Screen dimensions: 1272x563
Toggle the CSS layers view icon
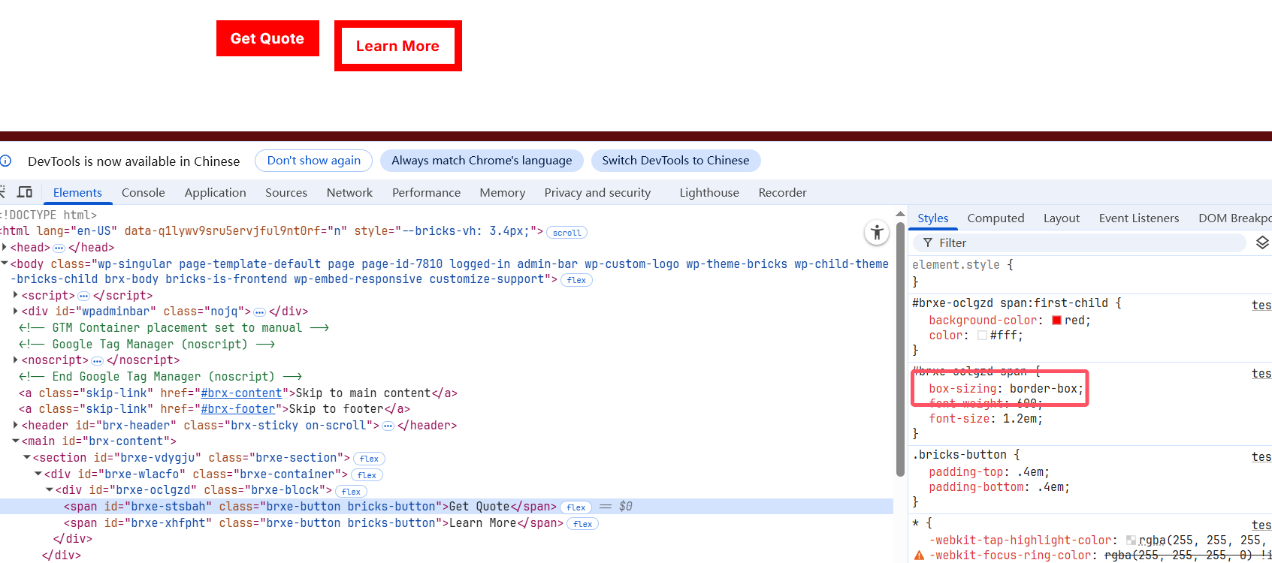(1261, 242)
